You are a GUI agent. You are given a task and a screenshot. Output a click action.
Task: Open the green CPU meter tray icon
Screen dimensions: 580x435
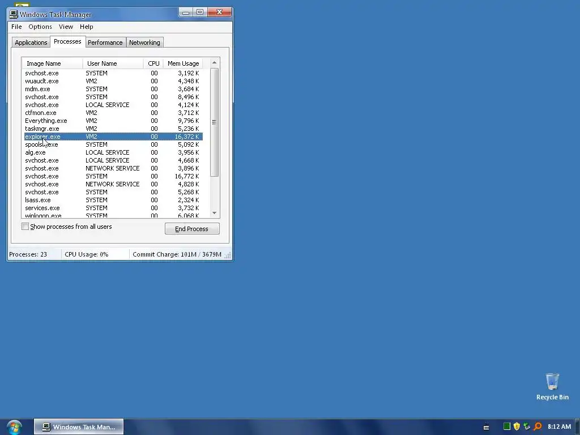[507, 427]
